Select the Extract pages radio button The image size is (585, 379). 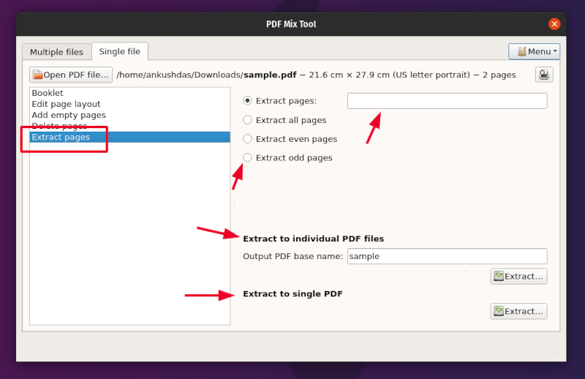[247, 101]
